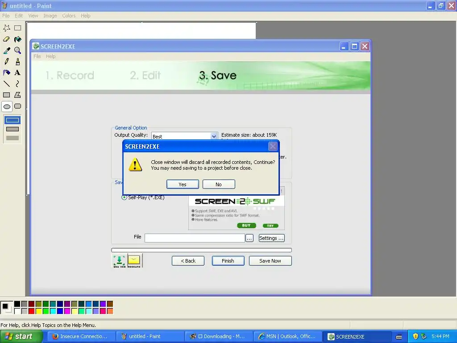Click the yellow message envelope icon
Image resolution: width=457 pixels, height=343 pixels.
coord(134,261)
